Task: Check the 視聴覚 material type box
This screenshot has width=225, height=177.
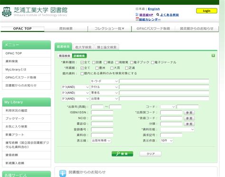Action: [117, 62]
